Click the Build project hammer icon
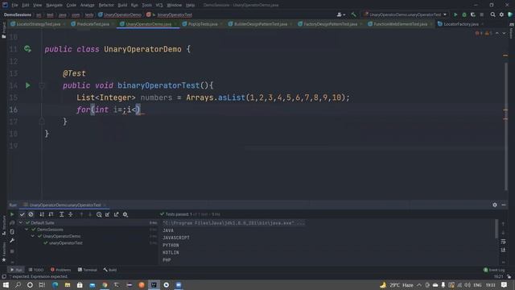Screen dimensions: 515x290 [353, 14]
